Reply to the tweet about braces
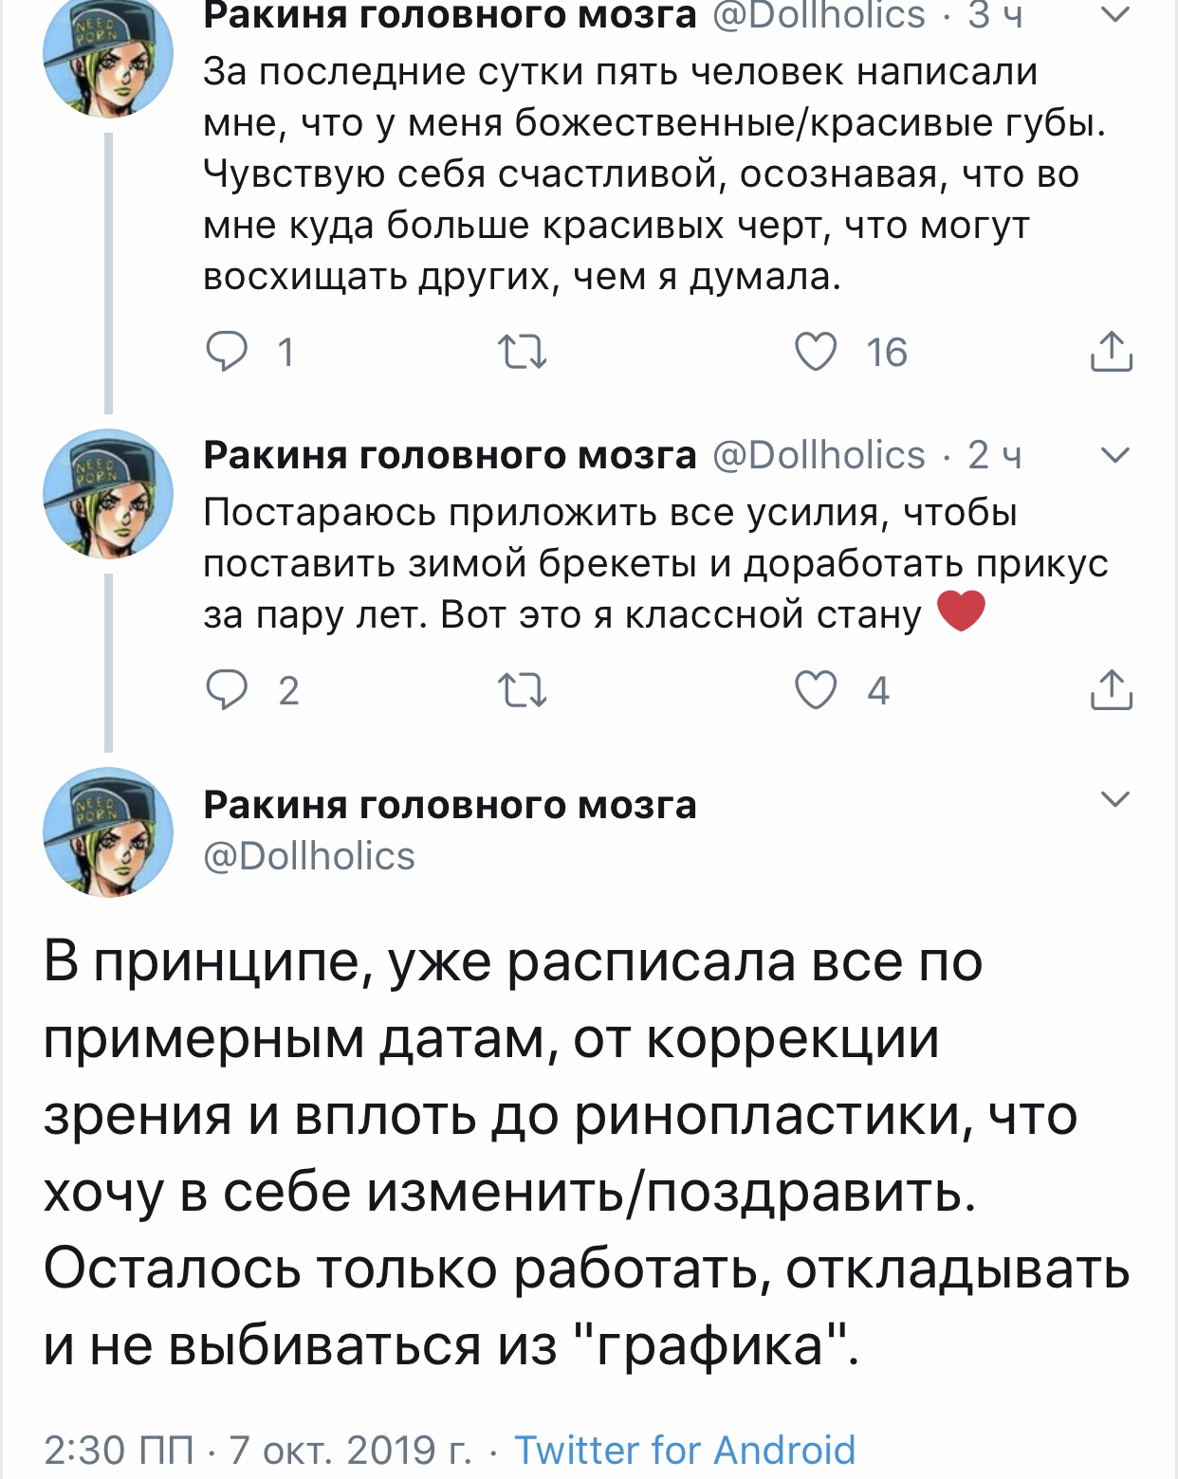Image resolution: width=1178 pixels, height=1479 pixels. click(228, 690)
